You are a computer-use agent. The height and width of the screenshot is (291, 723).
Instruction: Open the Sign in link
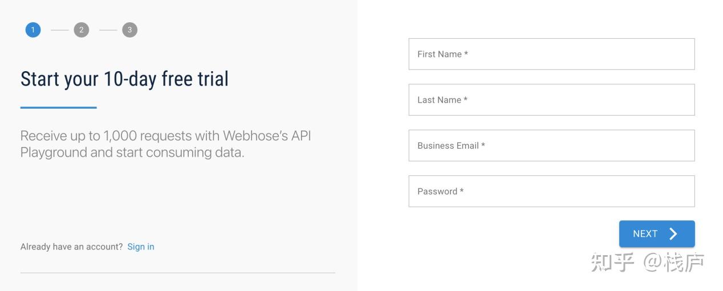pyautogui.click(x=141, y=247)
